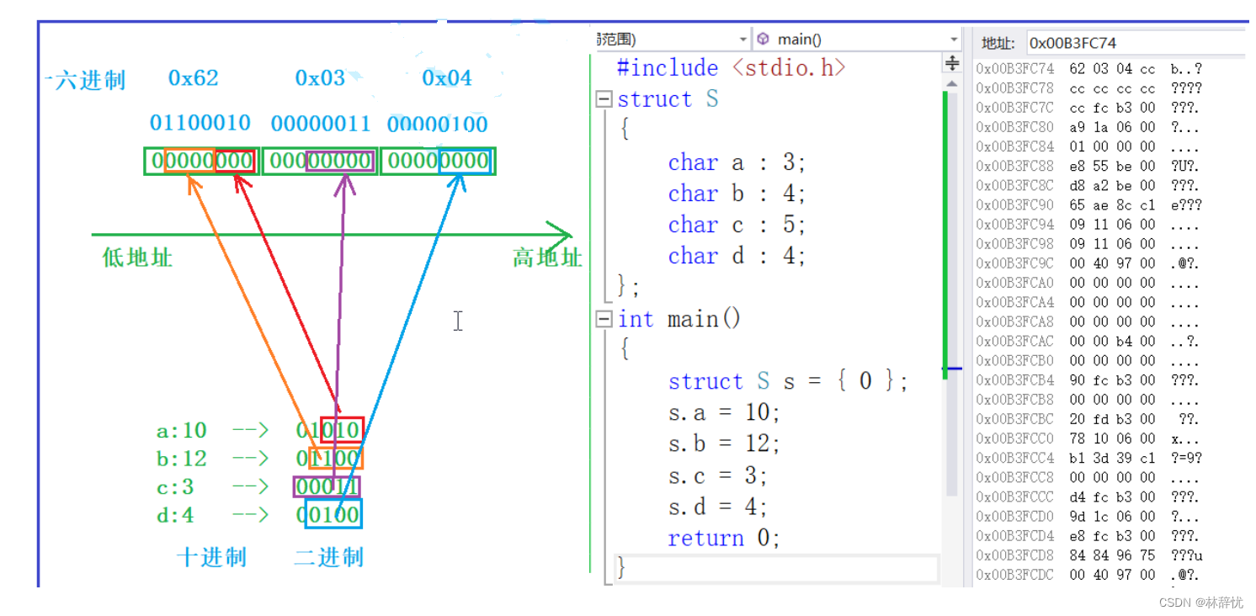Click memory row 0x00B3FCD8

(x=1088, y=555)
